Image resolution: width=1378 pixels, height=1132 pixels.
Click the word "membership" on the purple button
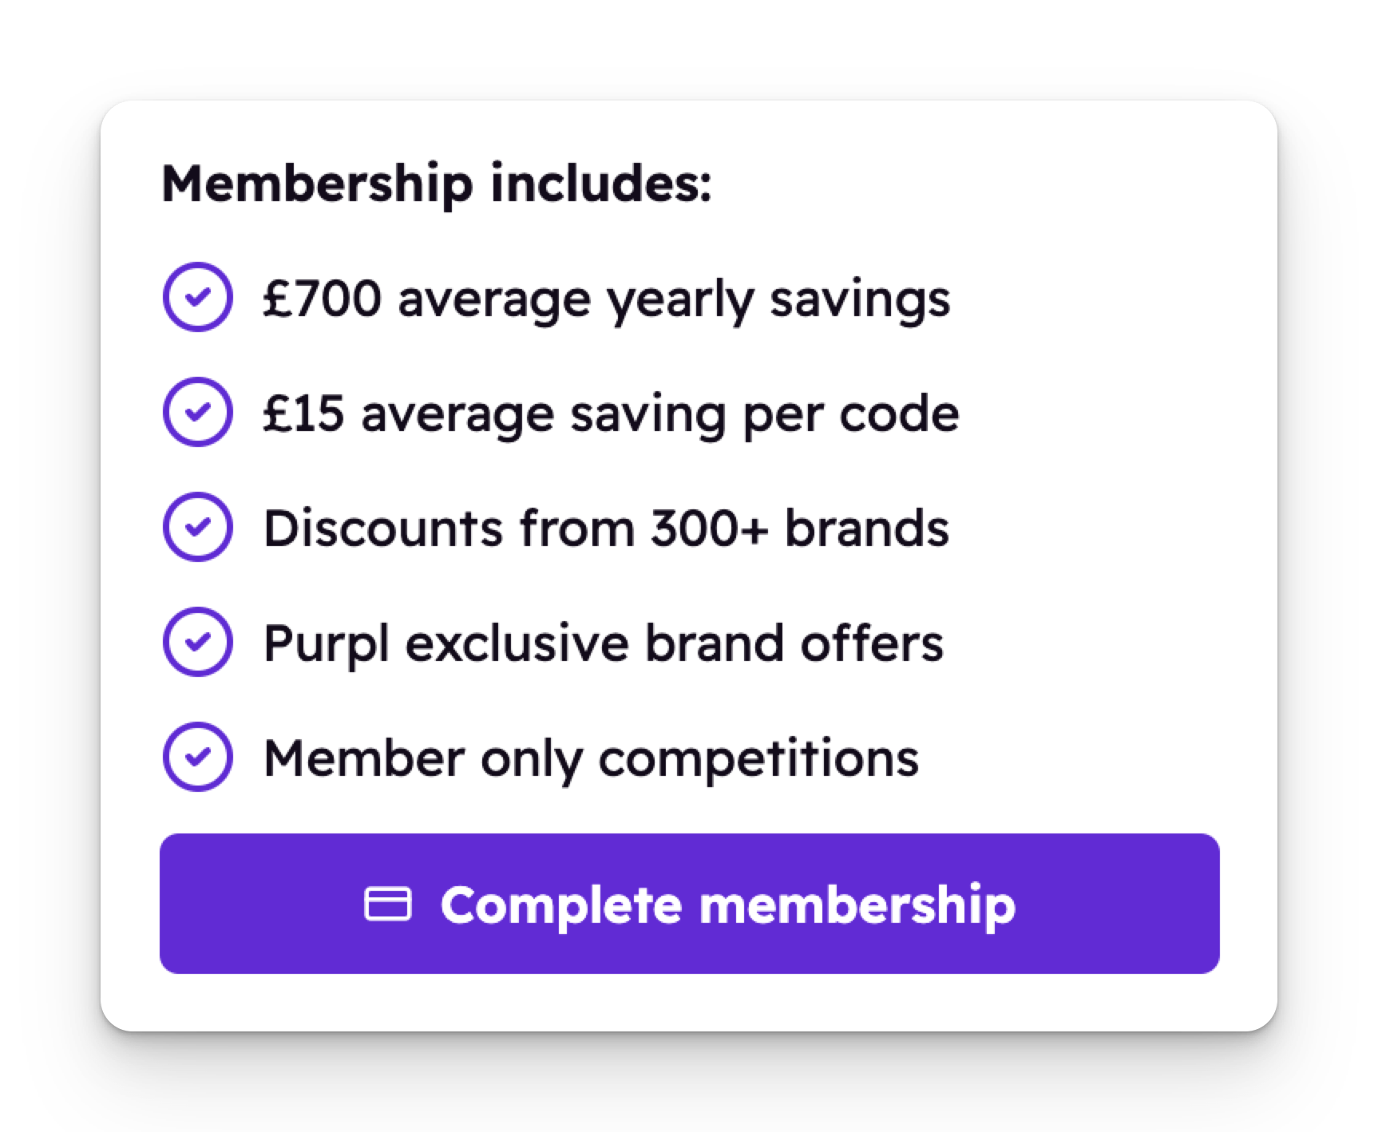(857, 905)
